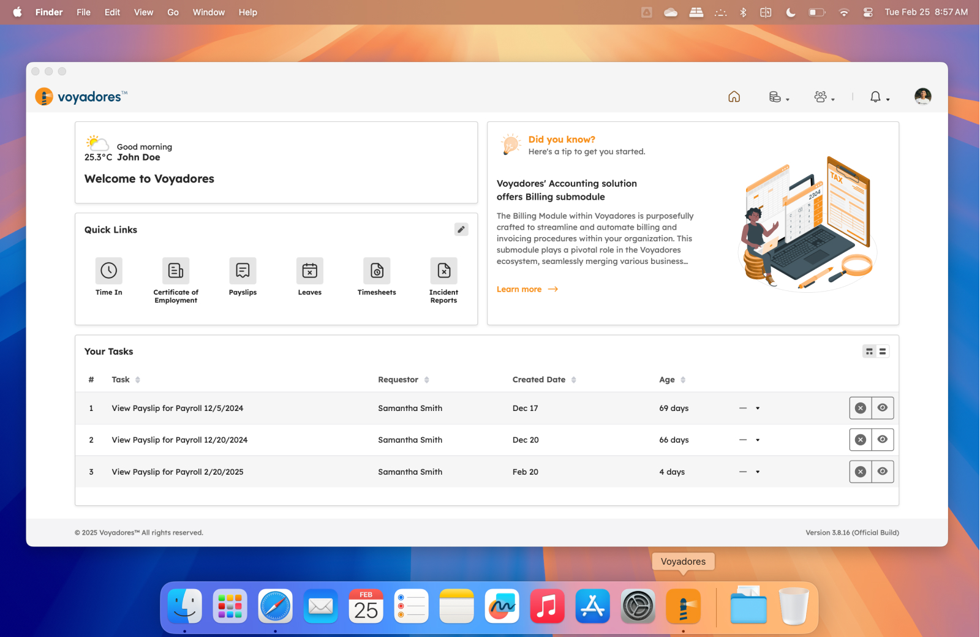
Task: Toggle Focus moon icon in menu bar
Action: [x=791, y=12]
